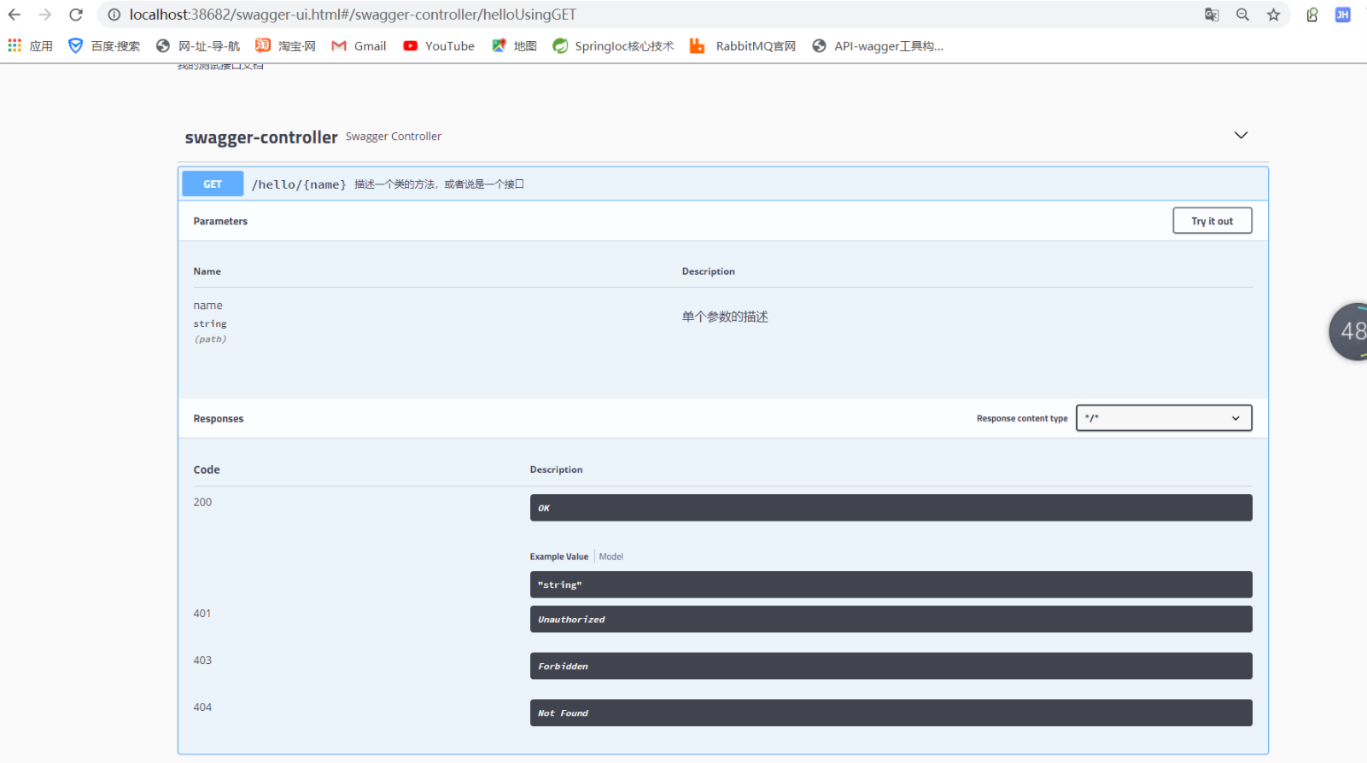This screenshot has width=1367, height=763.
Task: Select the 401 response code
Action: click(x=202, y=614)
